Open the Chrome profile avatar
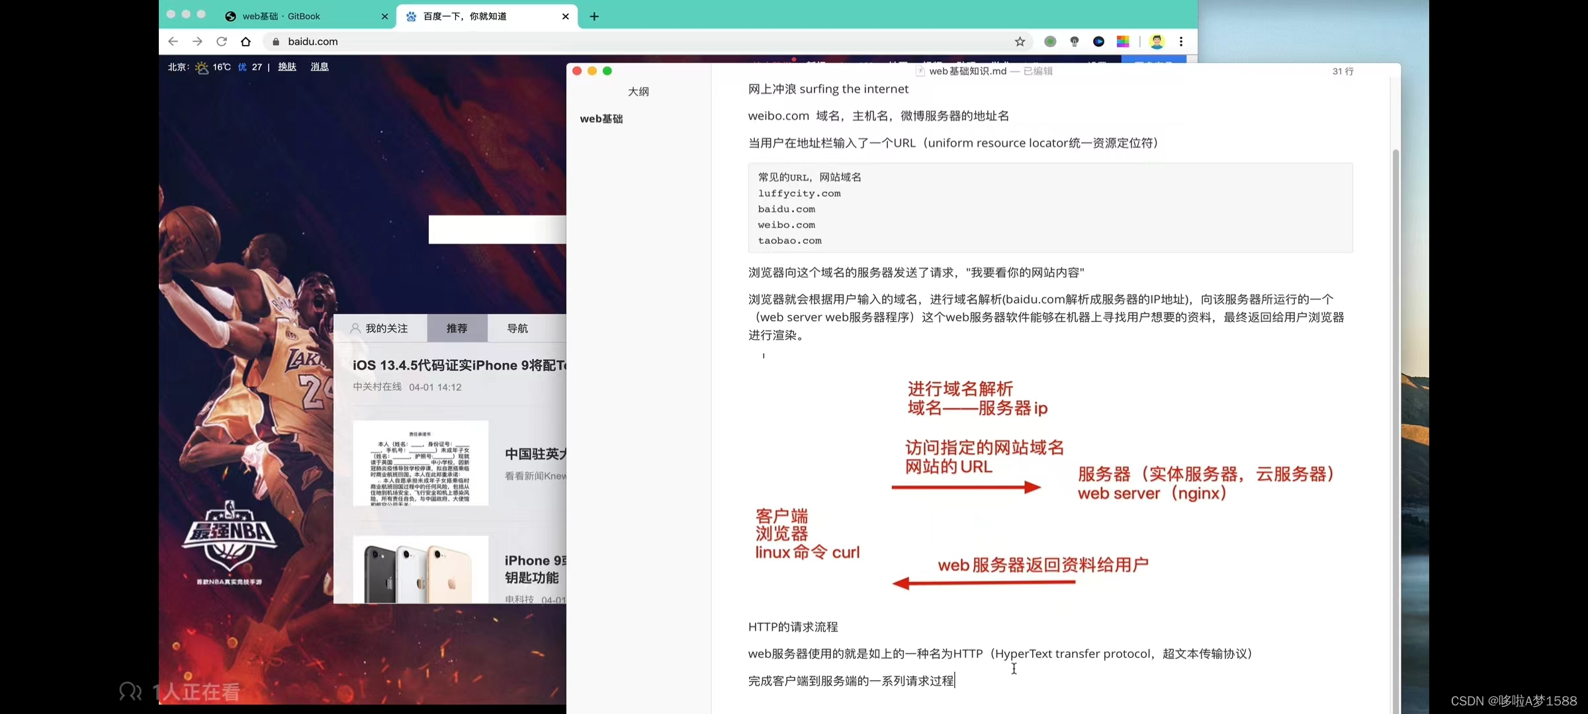Viewport: 1588px width, 714px height. 1157,42
